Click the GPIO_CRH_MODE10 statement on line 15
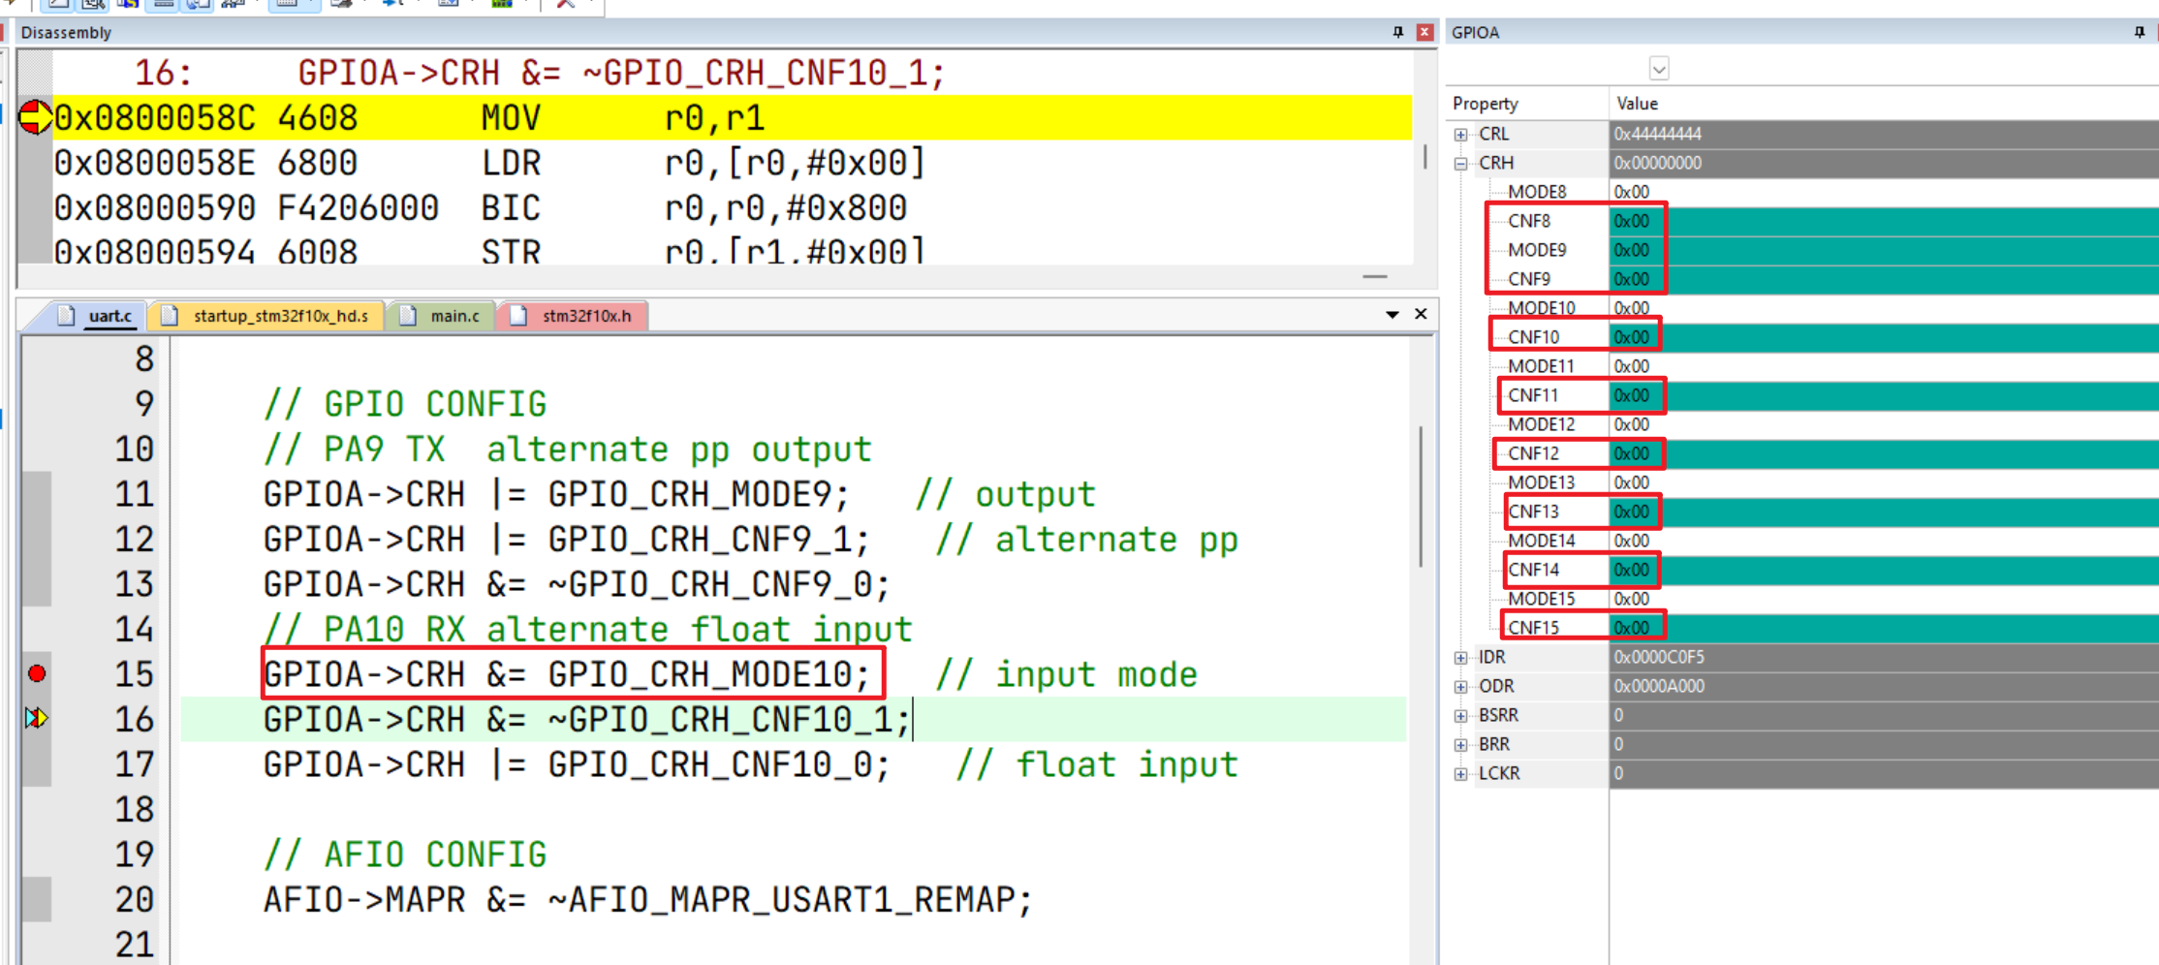Screen dimensions: 2159x965 (x=567, y=673)
